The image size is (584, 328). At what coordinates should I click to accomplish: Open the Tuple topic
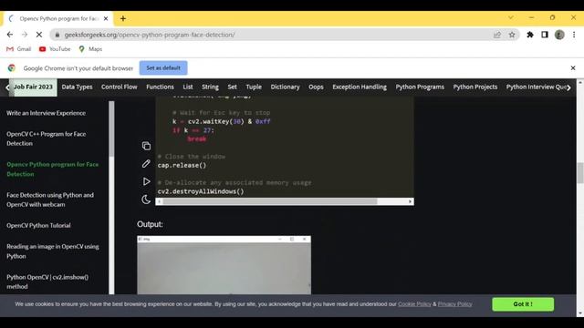pyautogui.click(x=254, y=87)
